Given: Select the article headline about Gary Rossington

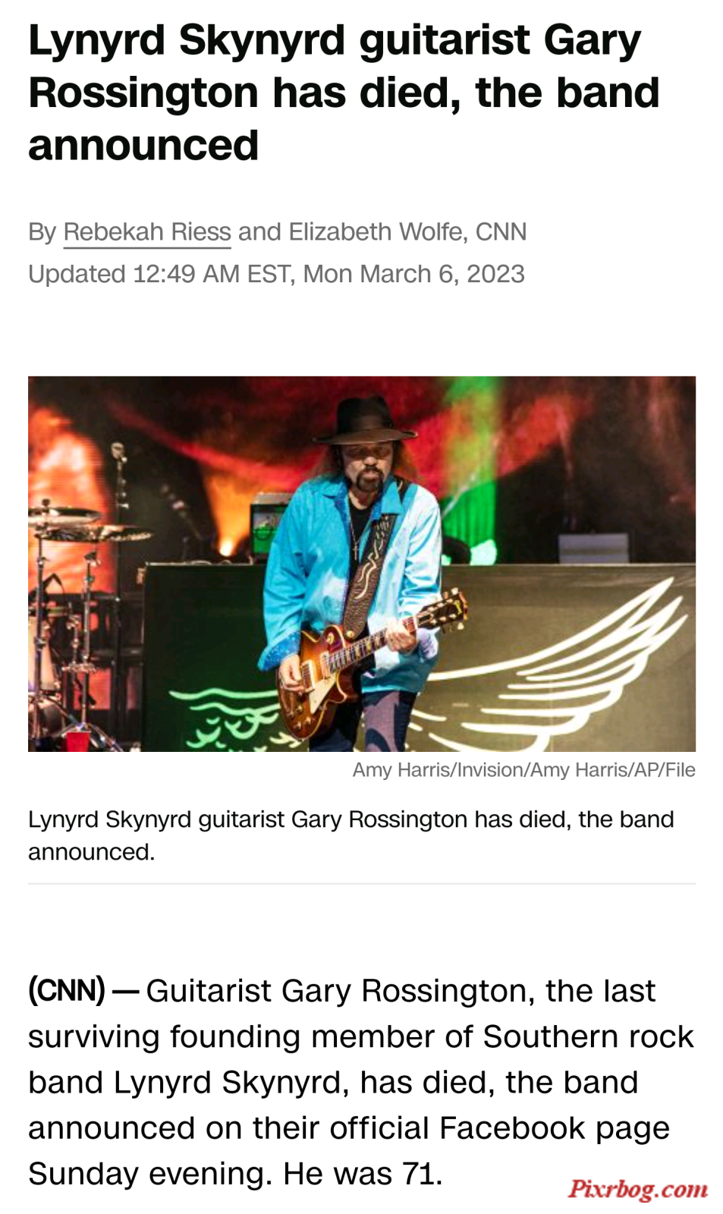Looking at the screenshot, I should coord(344,93).
